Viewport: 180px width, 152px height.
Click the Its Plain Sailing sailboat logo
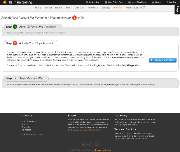pyautogui.click(x=5, y=2)
